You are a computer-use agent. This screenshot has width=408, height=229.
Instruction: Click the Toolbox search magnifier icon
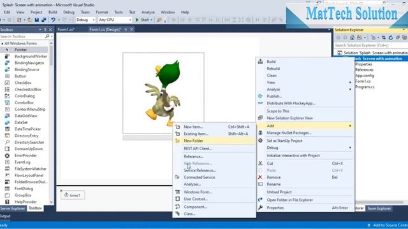[47, 36]
